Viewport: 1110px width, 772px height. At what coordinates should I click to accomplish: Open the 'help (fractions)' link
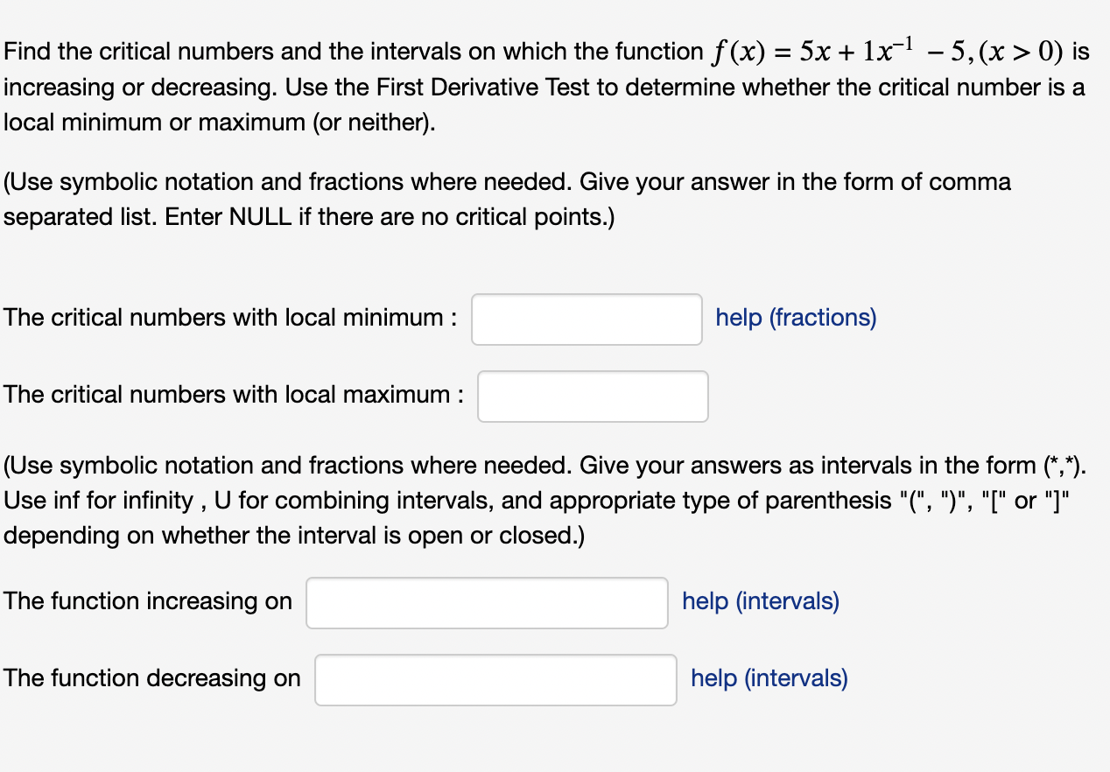(796, 318)
